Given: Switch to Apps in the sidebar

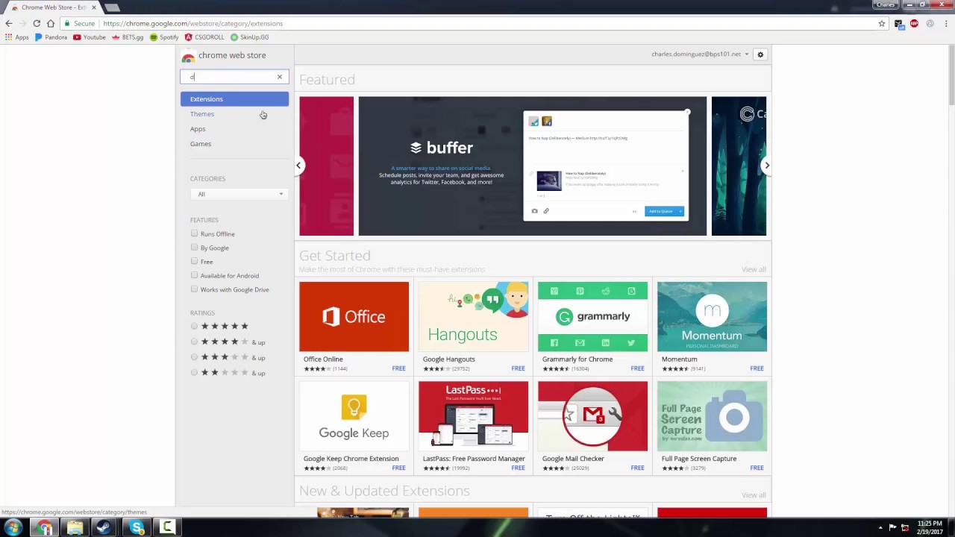Looking at the screenshot, I should click(198, 129).
